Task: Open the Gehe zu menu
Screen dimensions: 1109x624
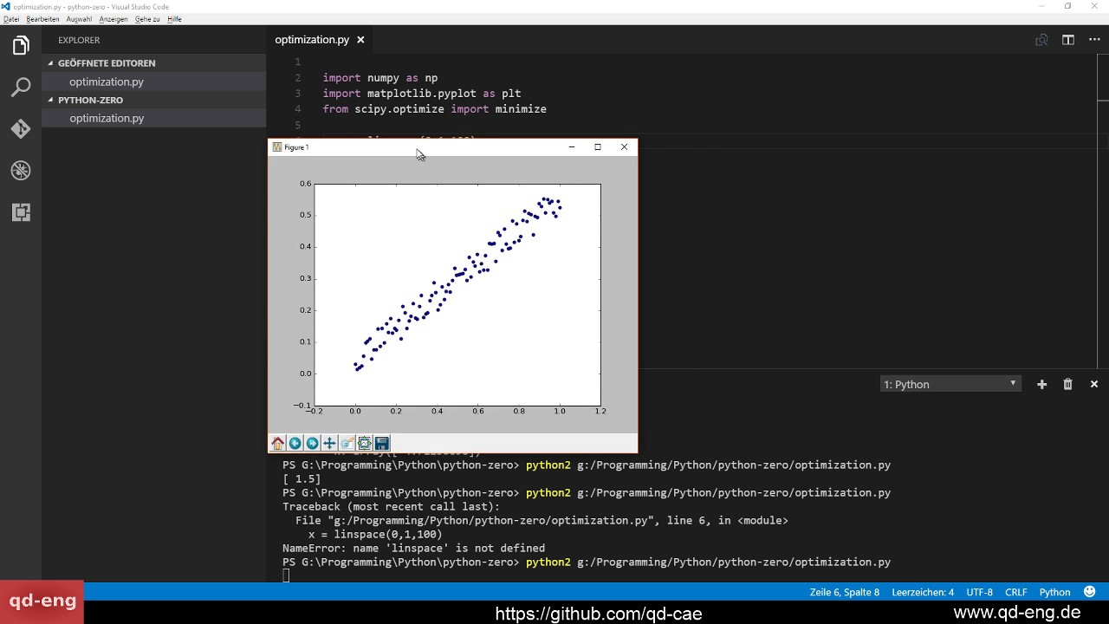Action: pos(147,19)
